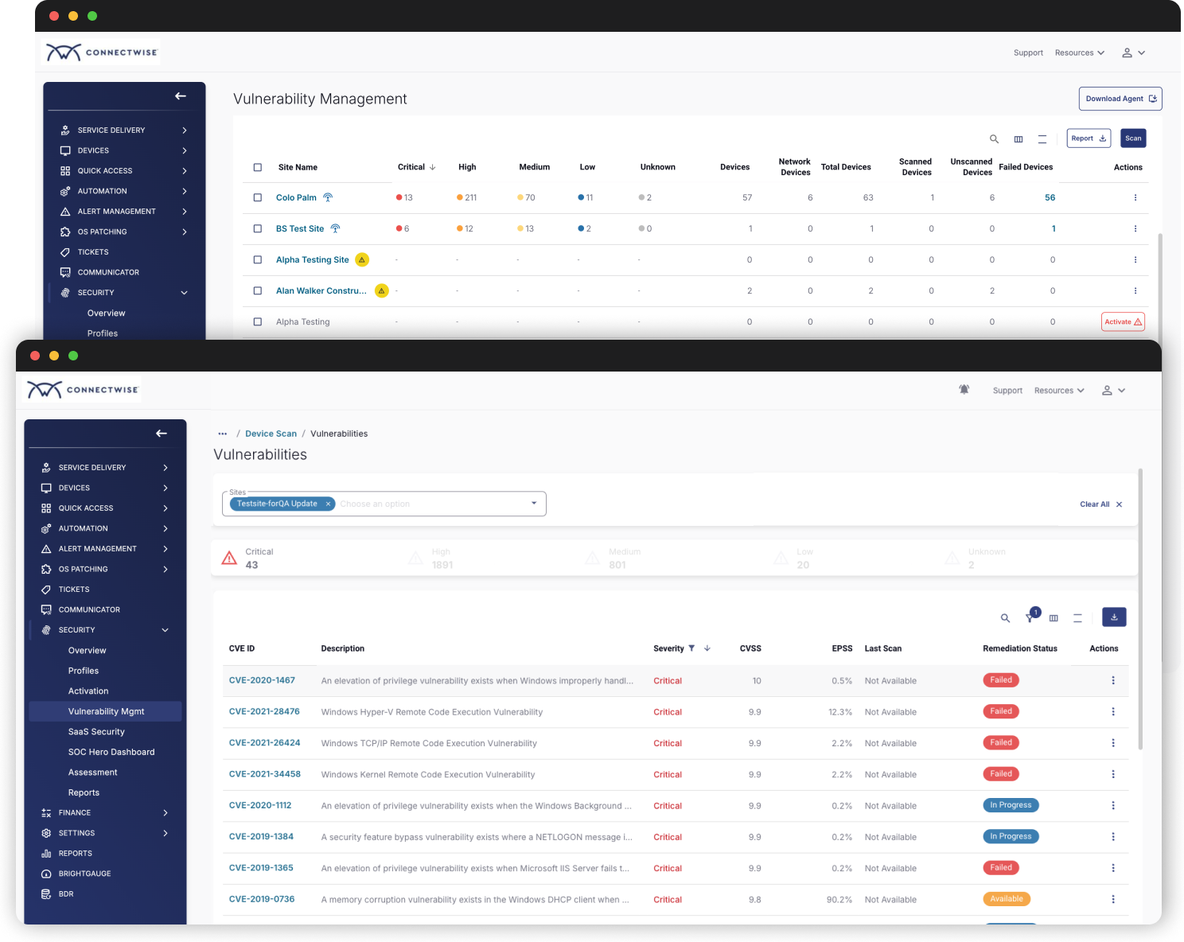Screen dimensions: 1184x942
Task: Click the Download Agent button
Action: [x=1120, y=99]
